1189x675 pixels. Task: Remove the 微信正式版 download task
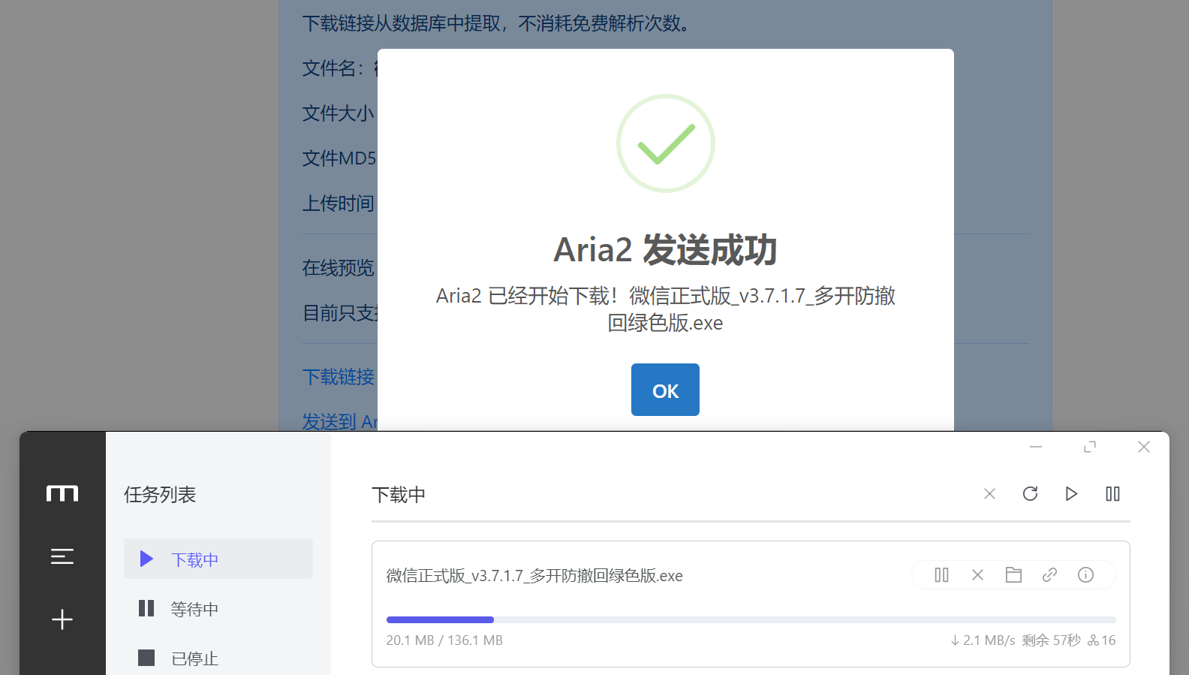coord(977,575)
